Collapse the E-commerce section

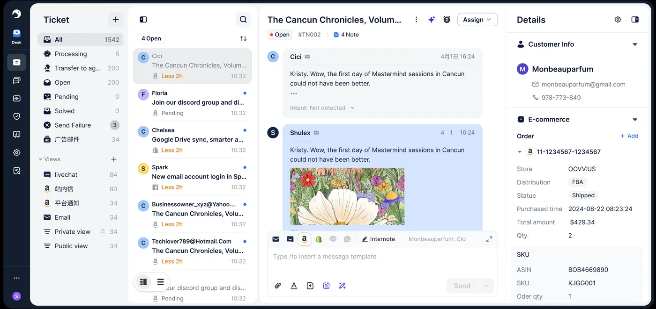point(635,120)
